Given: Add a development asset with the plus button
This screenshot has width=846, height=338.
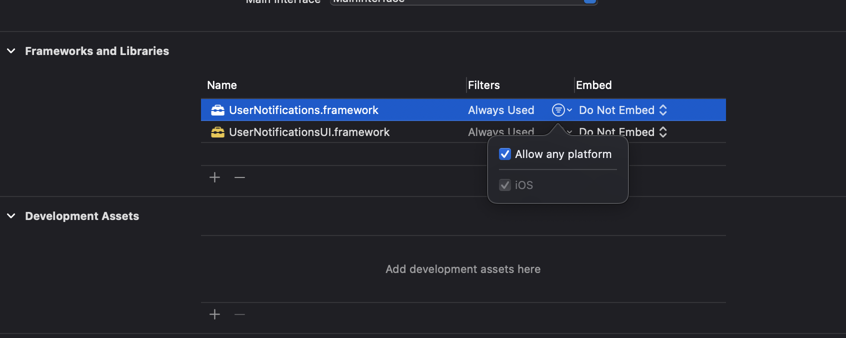Looking at the screenshot, I should tap(214, 314).
